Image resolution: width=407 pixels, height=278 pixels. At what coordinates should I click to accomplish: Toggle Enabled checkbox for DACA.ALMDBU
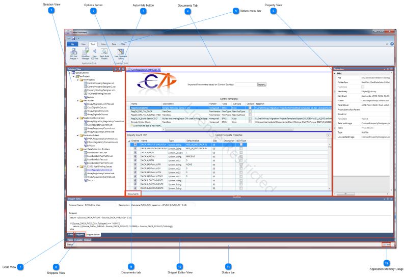(x=135, y=156)
